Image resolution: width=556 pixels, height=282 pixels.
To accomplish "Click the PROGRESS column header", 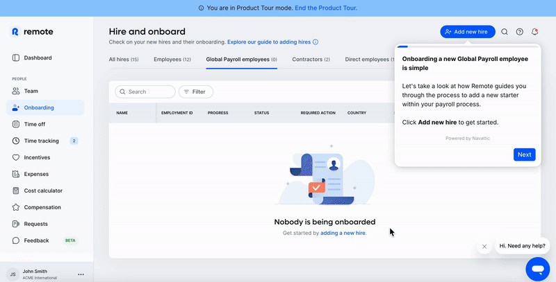I will pos(218,113).
